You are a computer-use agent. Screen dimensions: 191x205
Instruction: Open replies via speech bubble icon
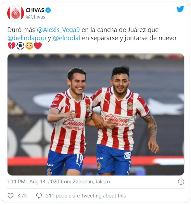[x=39, y=196]
